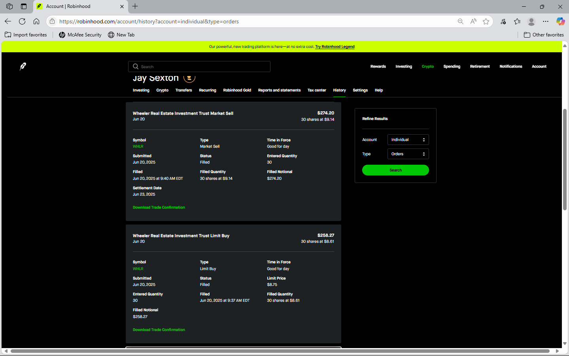
Task: Expand the Account dropdown showing Individual
Action: (408, 140)
